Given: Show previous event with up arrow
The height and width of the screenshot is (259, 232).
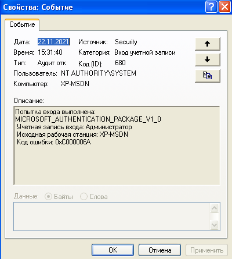Looking at the screenshot, I should click(x=208, y=44).
